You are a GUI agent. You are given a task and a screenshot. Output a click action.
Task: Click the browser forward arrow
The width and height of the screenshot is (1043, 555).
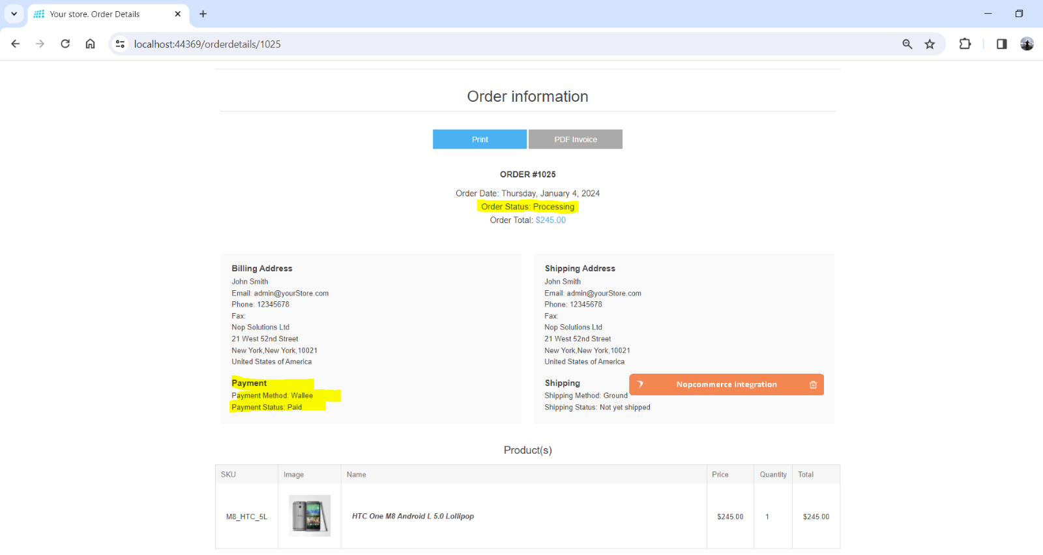point(40,44)
